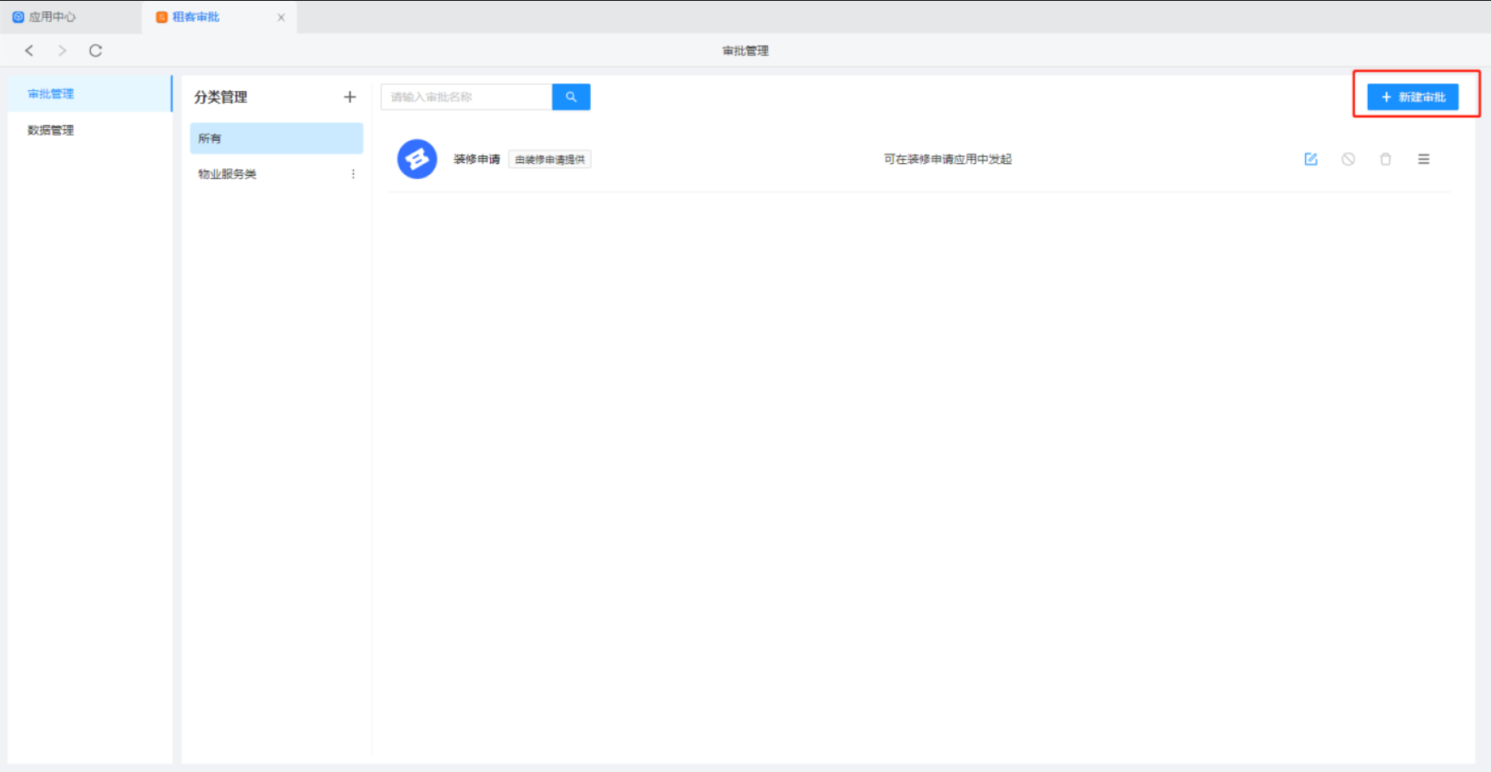The height and width of the screenshot is (772, 1491).
Task: Open 审批管理 in the sidebar
Action: 51,94
